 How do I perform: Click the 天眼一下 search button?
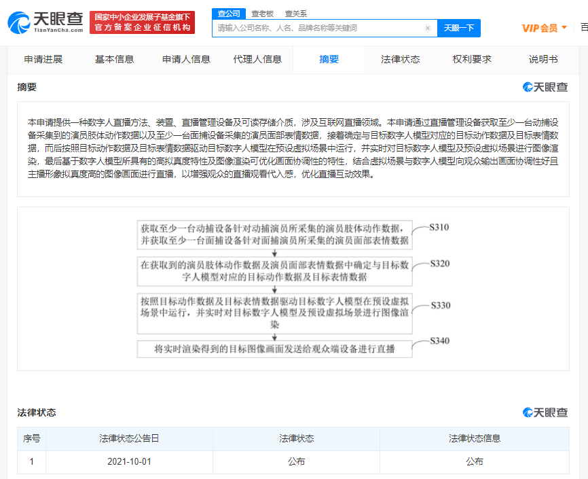[x=459, y=28]
